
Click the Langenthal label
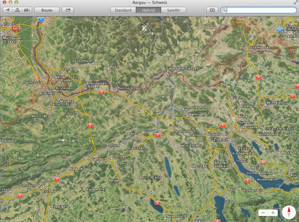96,189
